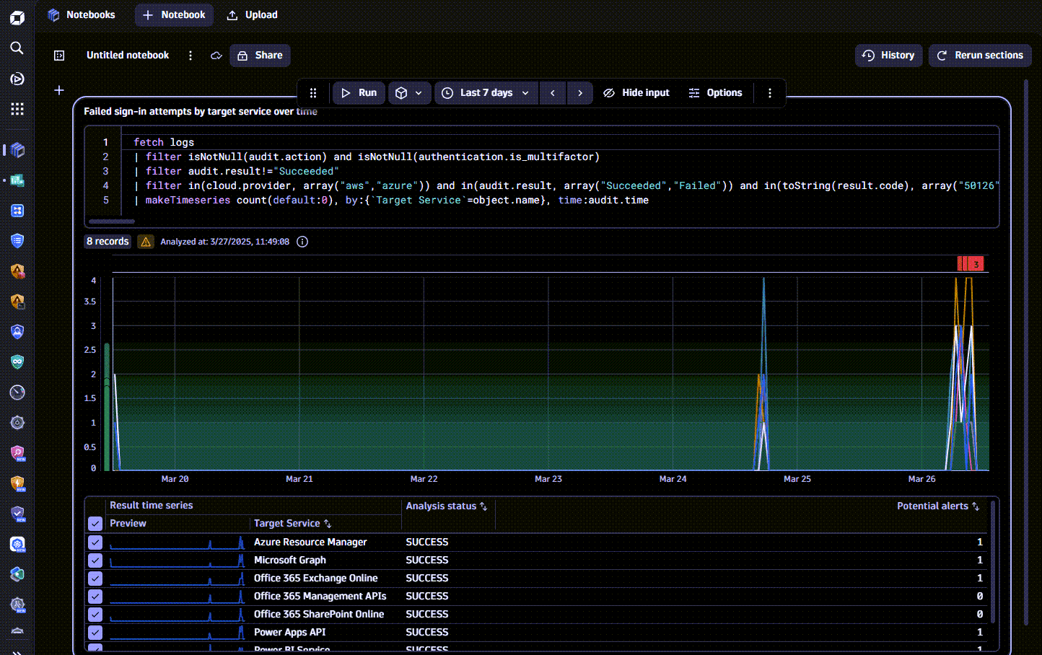Click the search icon in left sidebar
This screenshot has width=1042, height=655.
[x=17, y=48]
